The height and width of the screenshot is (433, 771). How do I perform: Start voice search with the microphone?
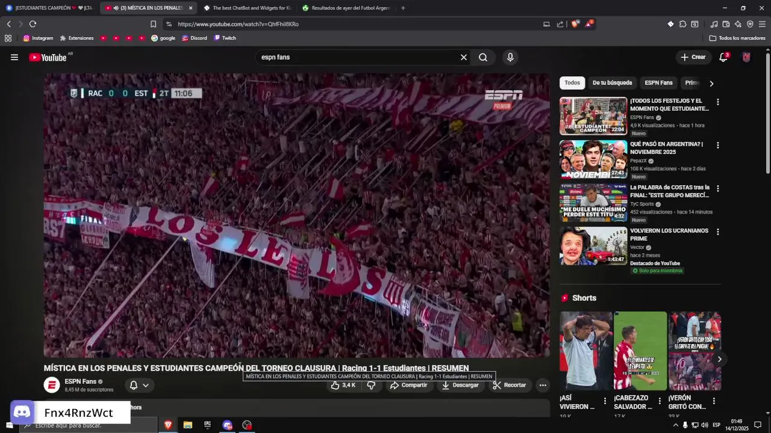coord(510,57)
